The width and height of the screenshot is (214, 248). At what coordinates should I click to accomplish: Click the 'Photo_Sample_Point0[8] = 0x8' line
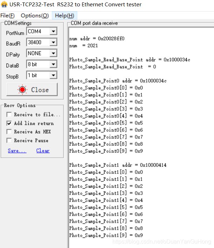pyautogui.click(x=106, y=144)
